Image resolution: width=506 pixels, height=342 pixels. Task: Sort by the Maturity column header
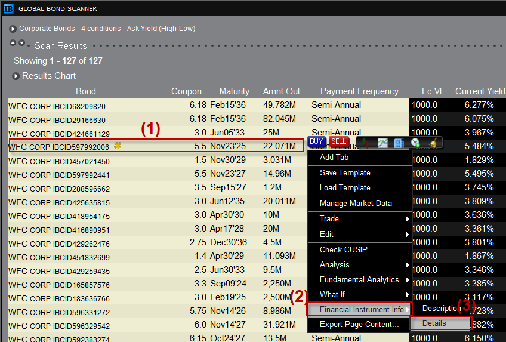tap(235, 91)
